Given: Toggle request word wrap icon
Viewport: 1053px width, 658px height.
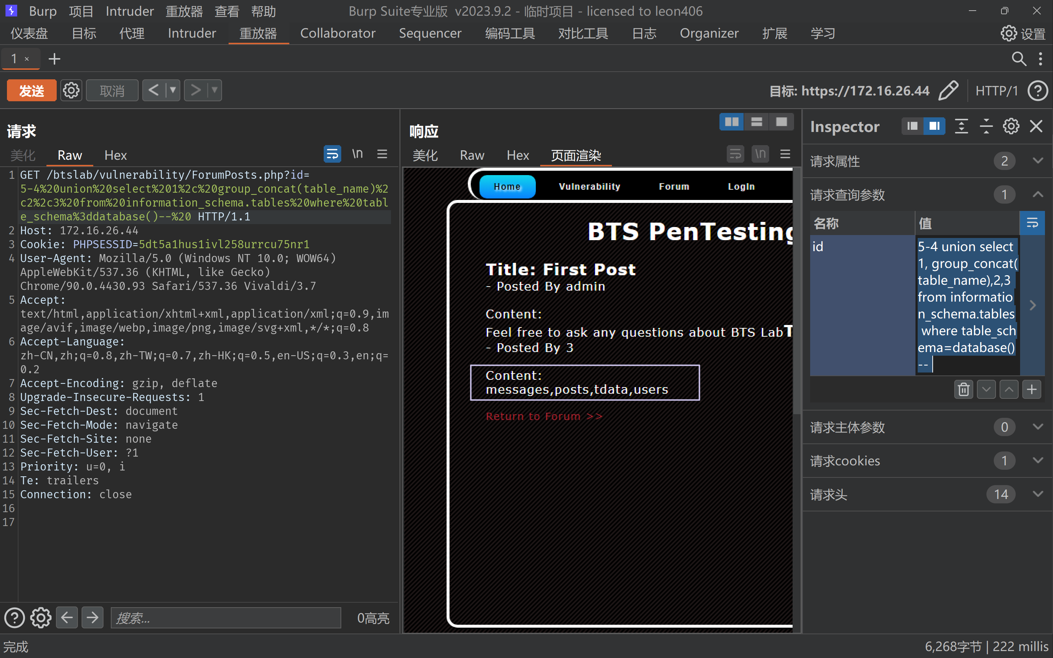Looking at the screenshot, I should (x=332, y=154).
